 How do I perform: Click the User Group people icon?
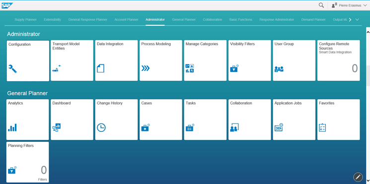tap(279, 69)
